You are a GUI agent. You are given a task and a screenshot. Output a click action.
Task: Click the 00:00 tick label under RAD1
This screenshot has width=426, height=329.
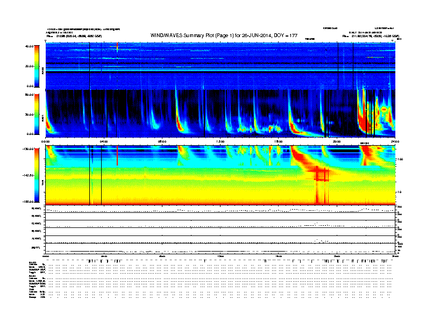(x=45, y=141)
